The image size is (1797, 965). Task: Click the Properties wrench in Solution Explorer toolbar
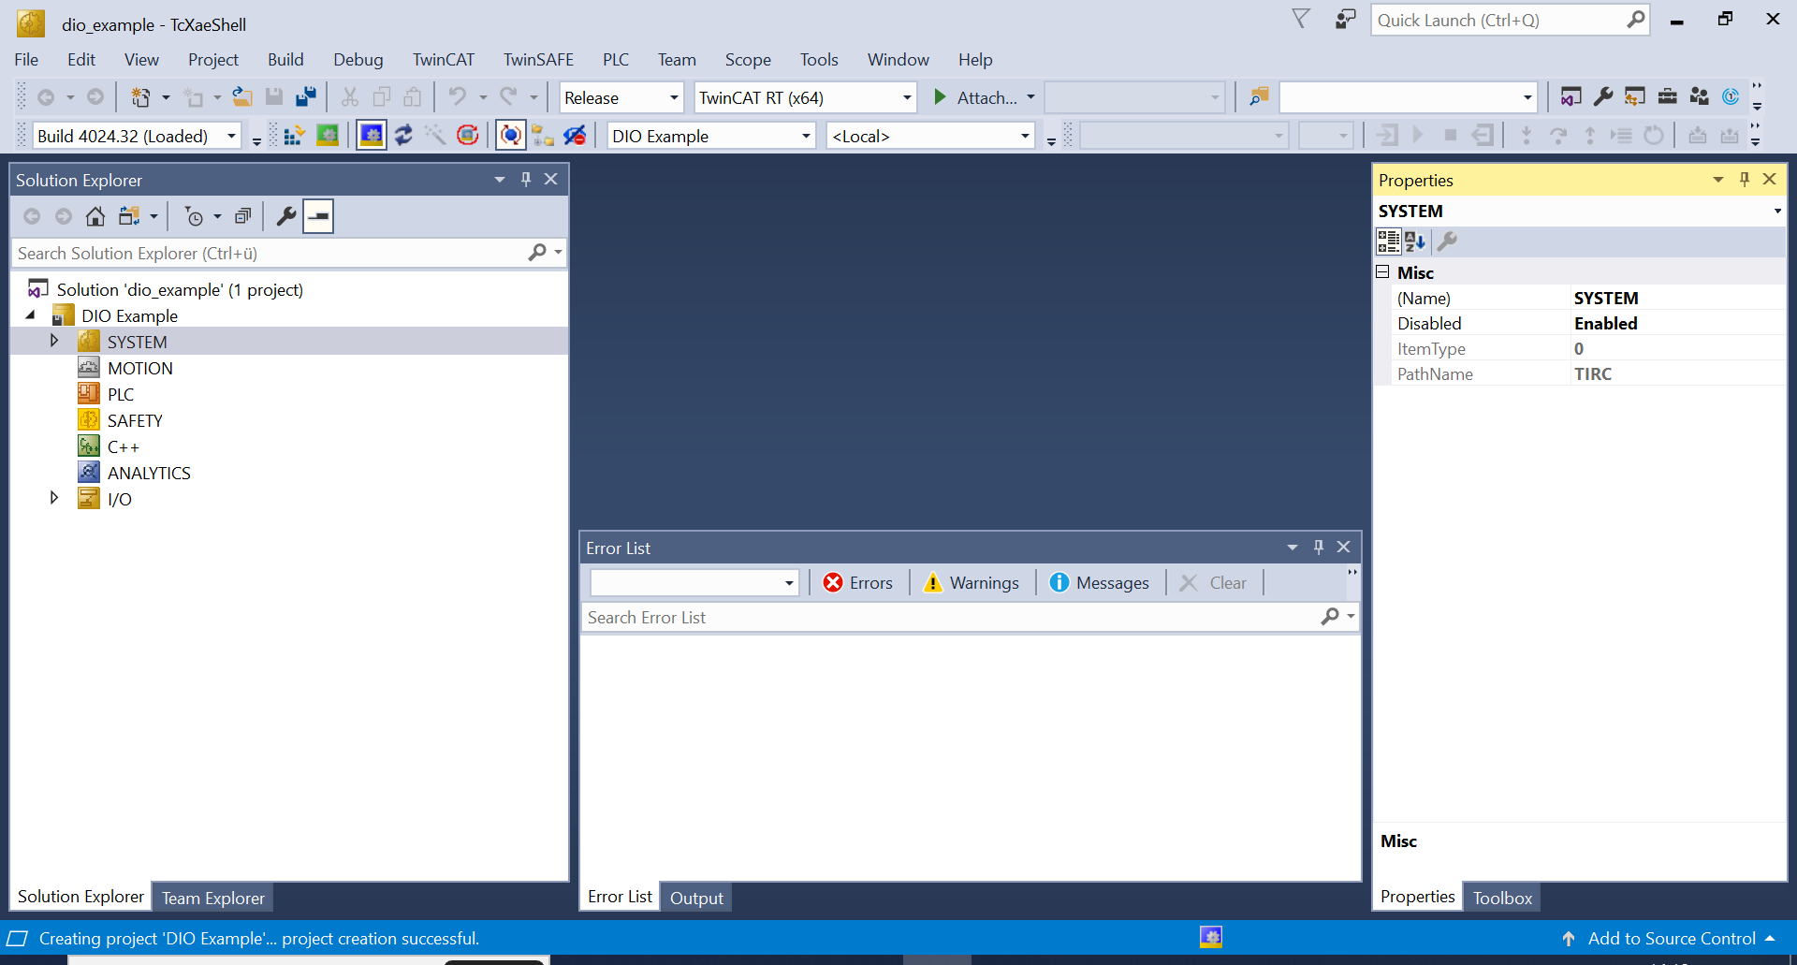pos(286,217)
